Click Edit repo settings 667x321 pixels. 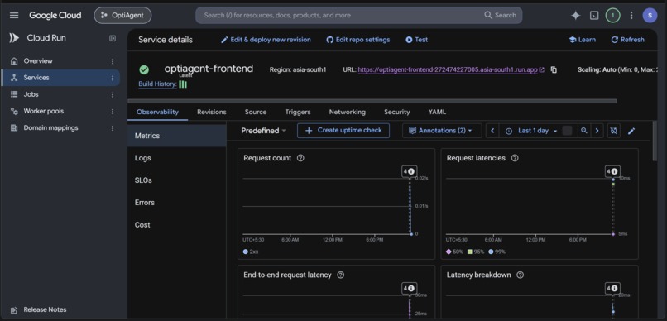click(x=357, y=40)
